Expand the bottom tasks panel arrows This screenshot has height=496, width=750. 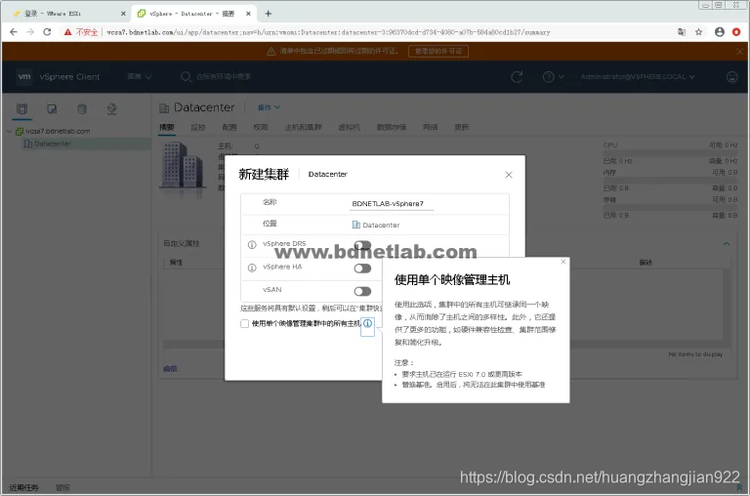pos(739,487)
